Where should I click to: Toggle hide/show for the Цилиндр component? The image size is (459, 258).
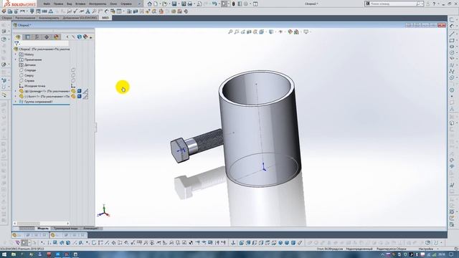click(73, 91)
